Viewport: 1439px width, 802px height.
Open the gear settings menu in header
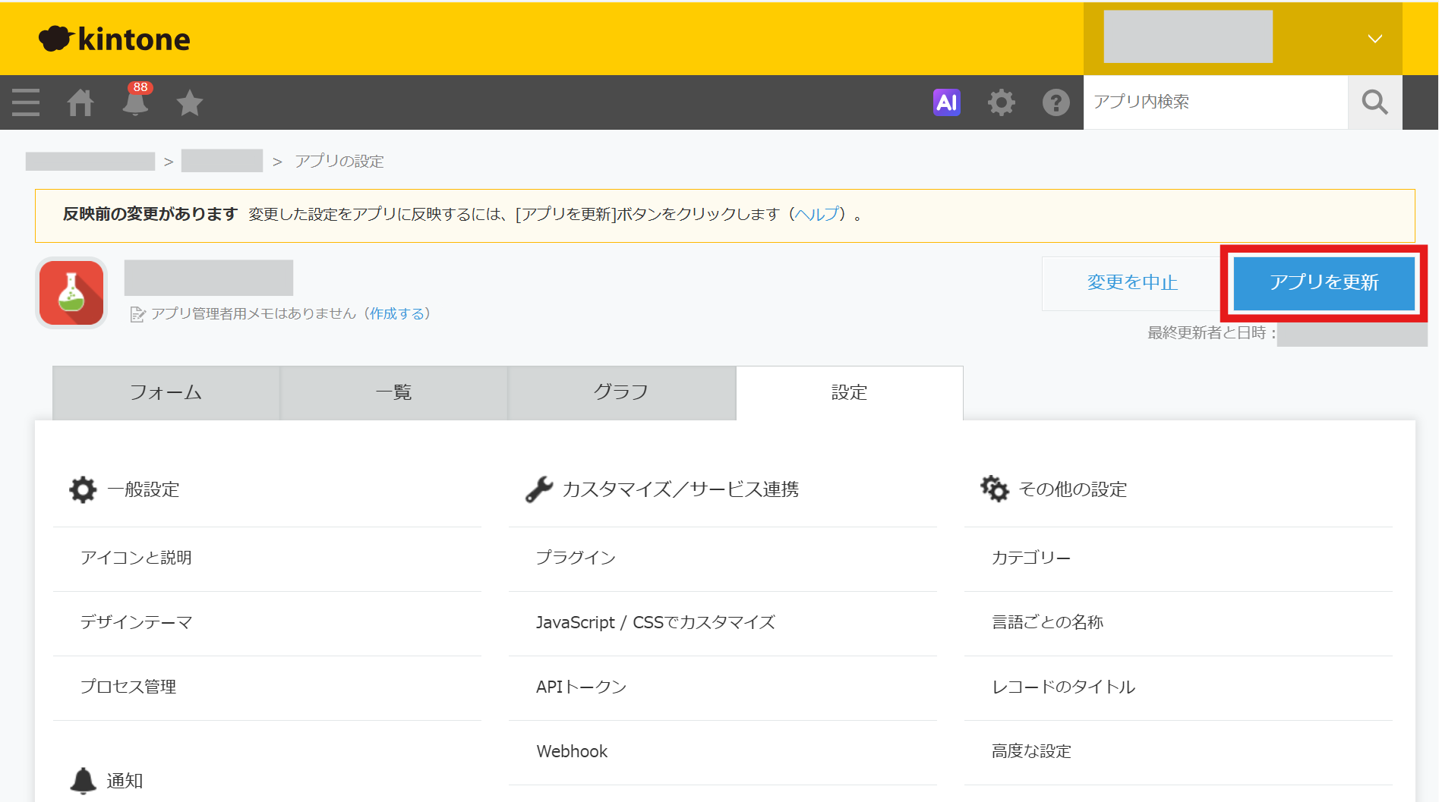1002,102
